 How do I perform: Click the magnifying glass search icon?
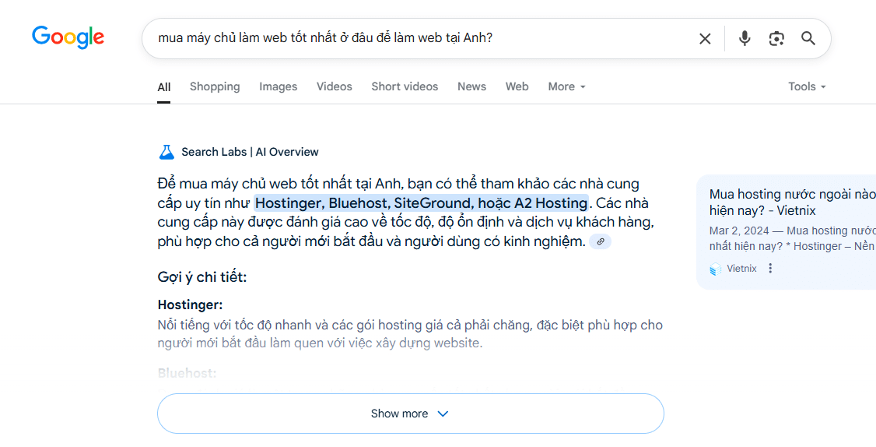click(x=808, y=38)
